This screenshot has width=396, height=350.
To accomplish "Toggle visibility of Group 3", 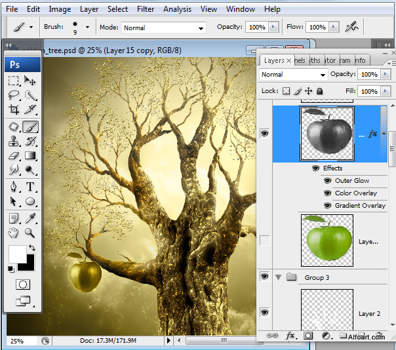I will point(265,277).
